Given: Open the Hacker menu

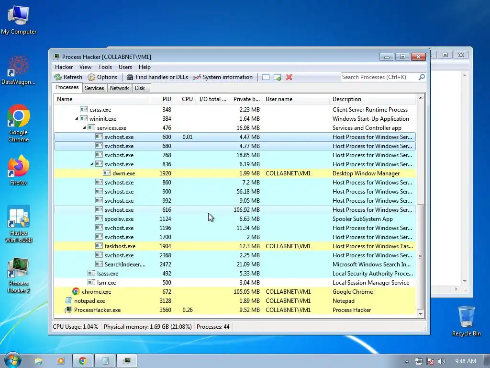Looking at the screenshot, I should (64, 67).
